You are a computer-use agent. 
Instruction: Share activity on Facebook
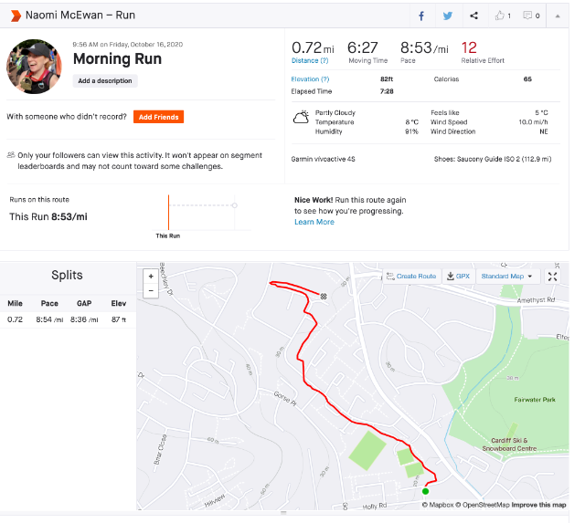(421, 16)
